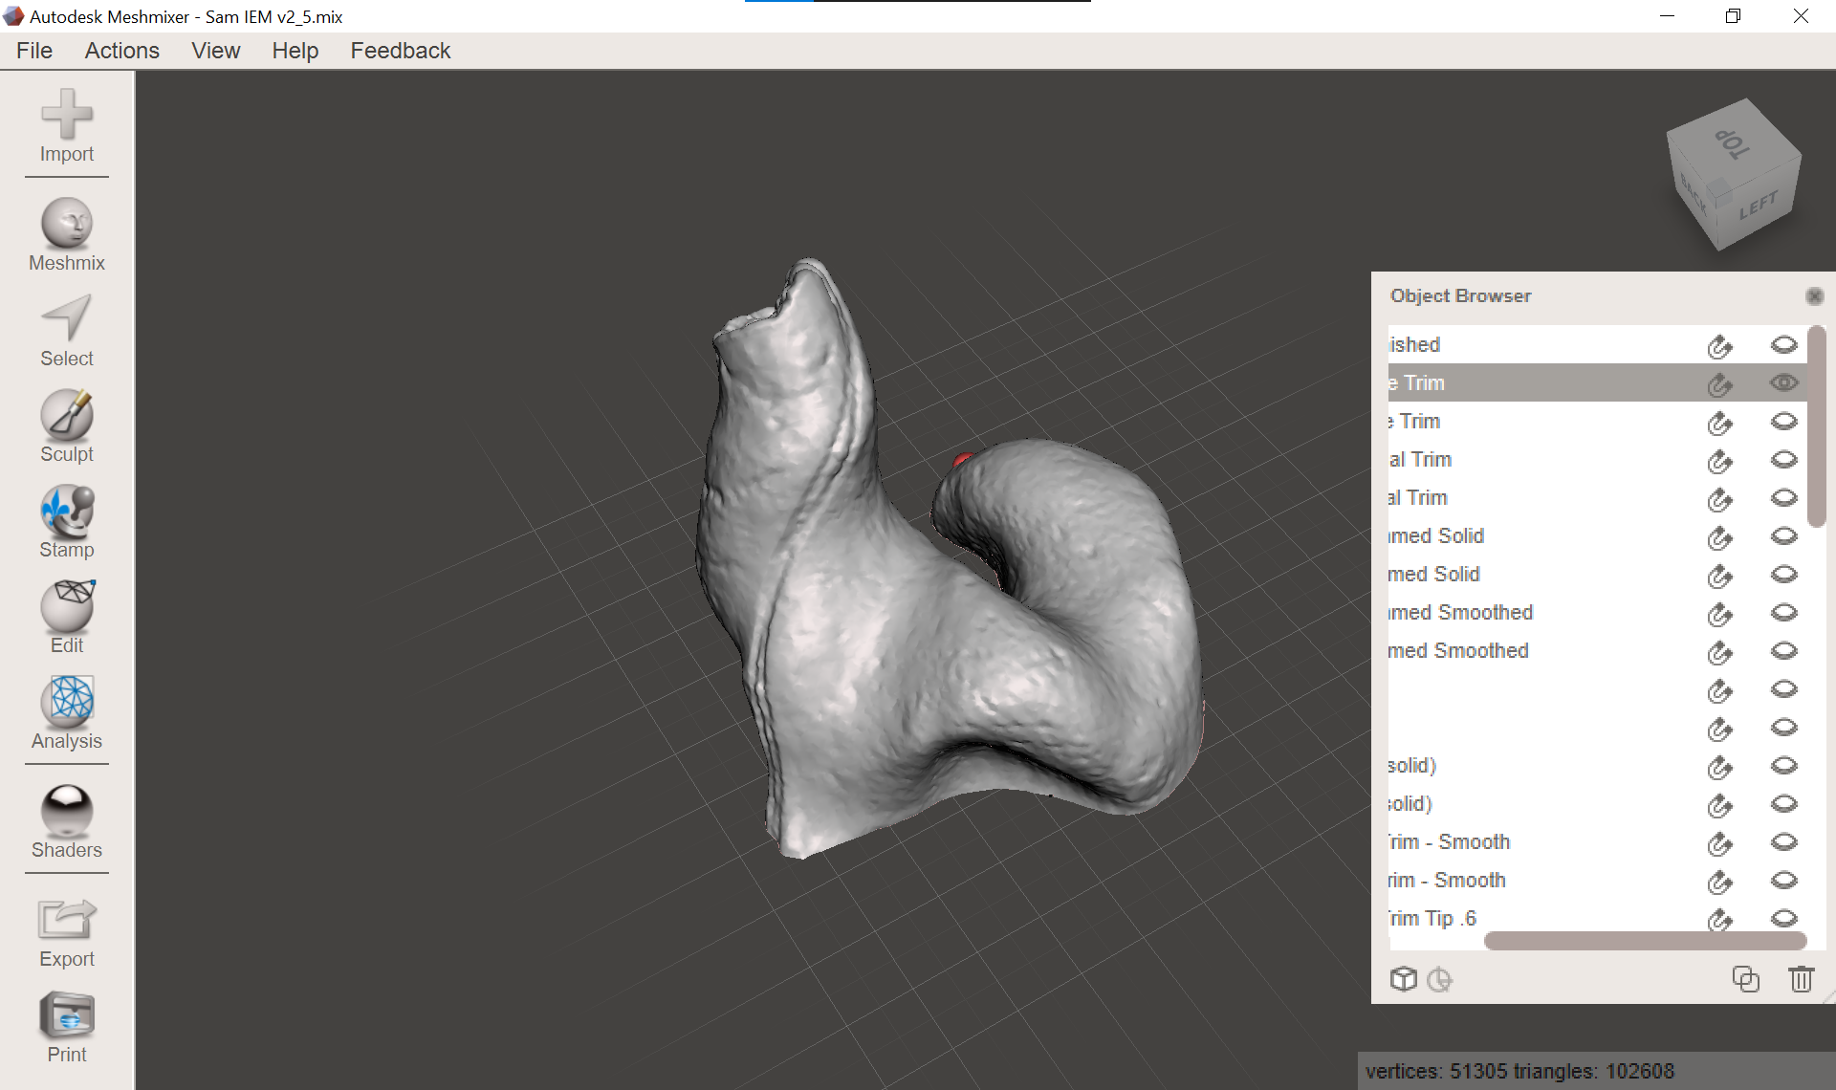Toggle visibility of 'al Trim' object

1783,460
